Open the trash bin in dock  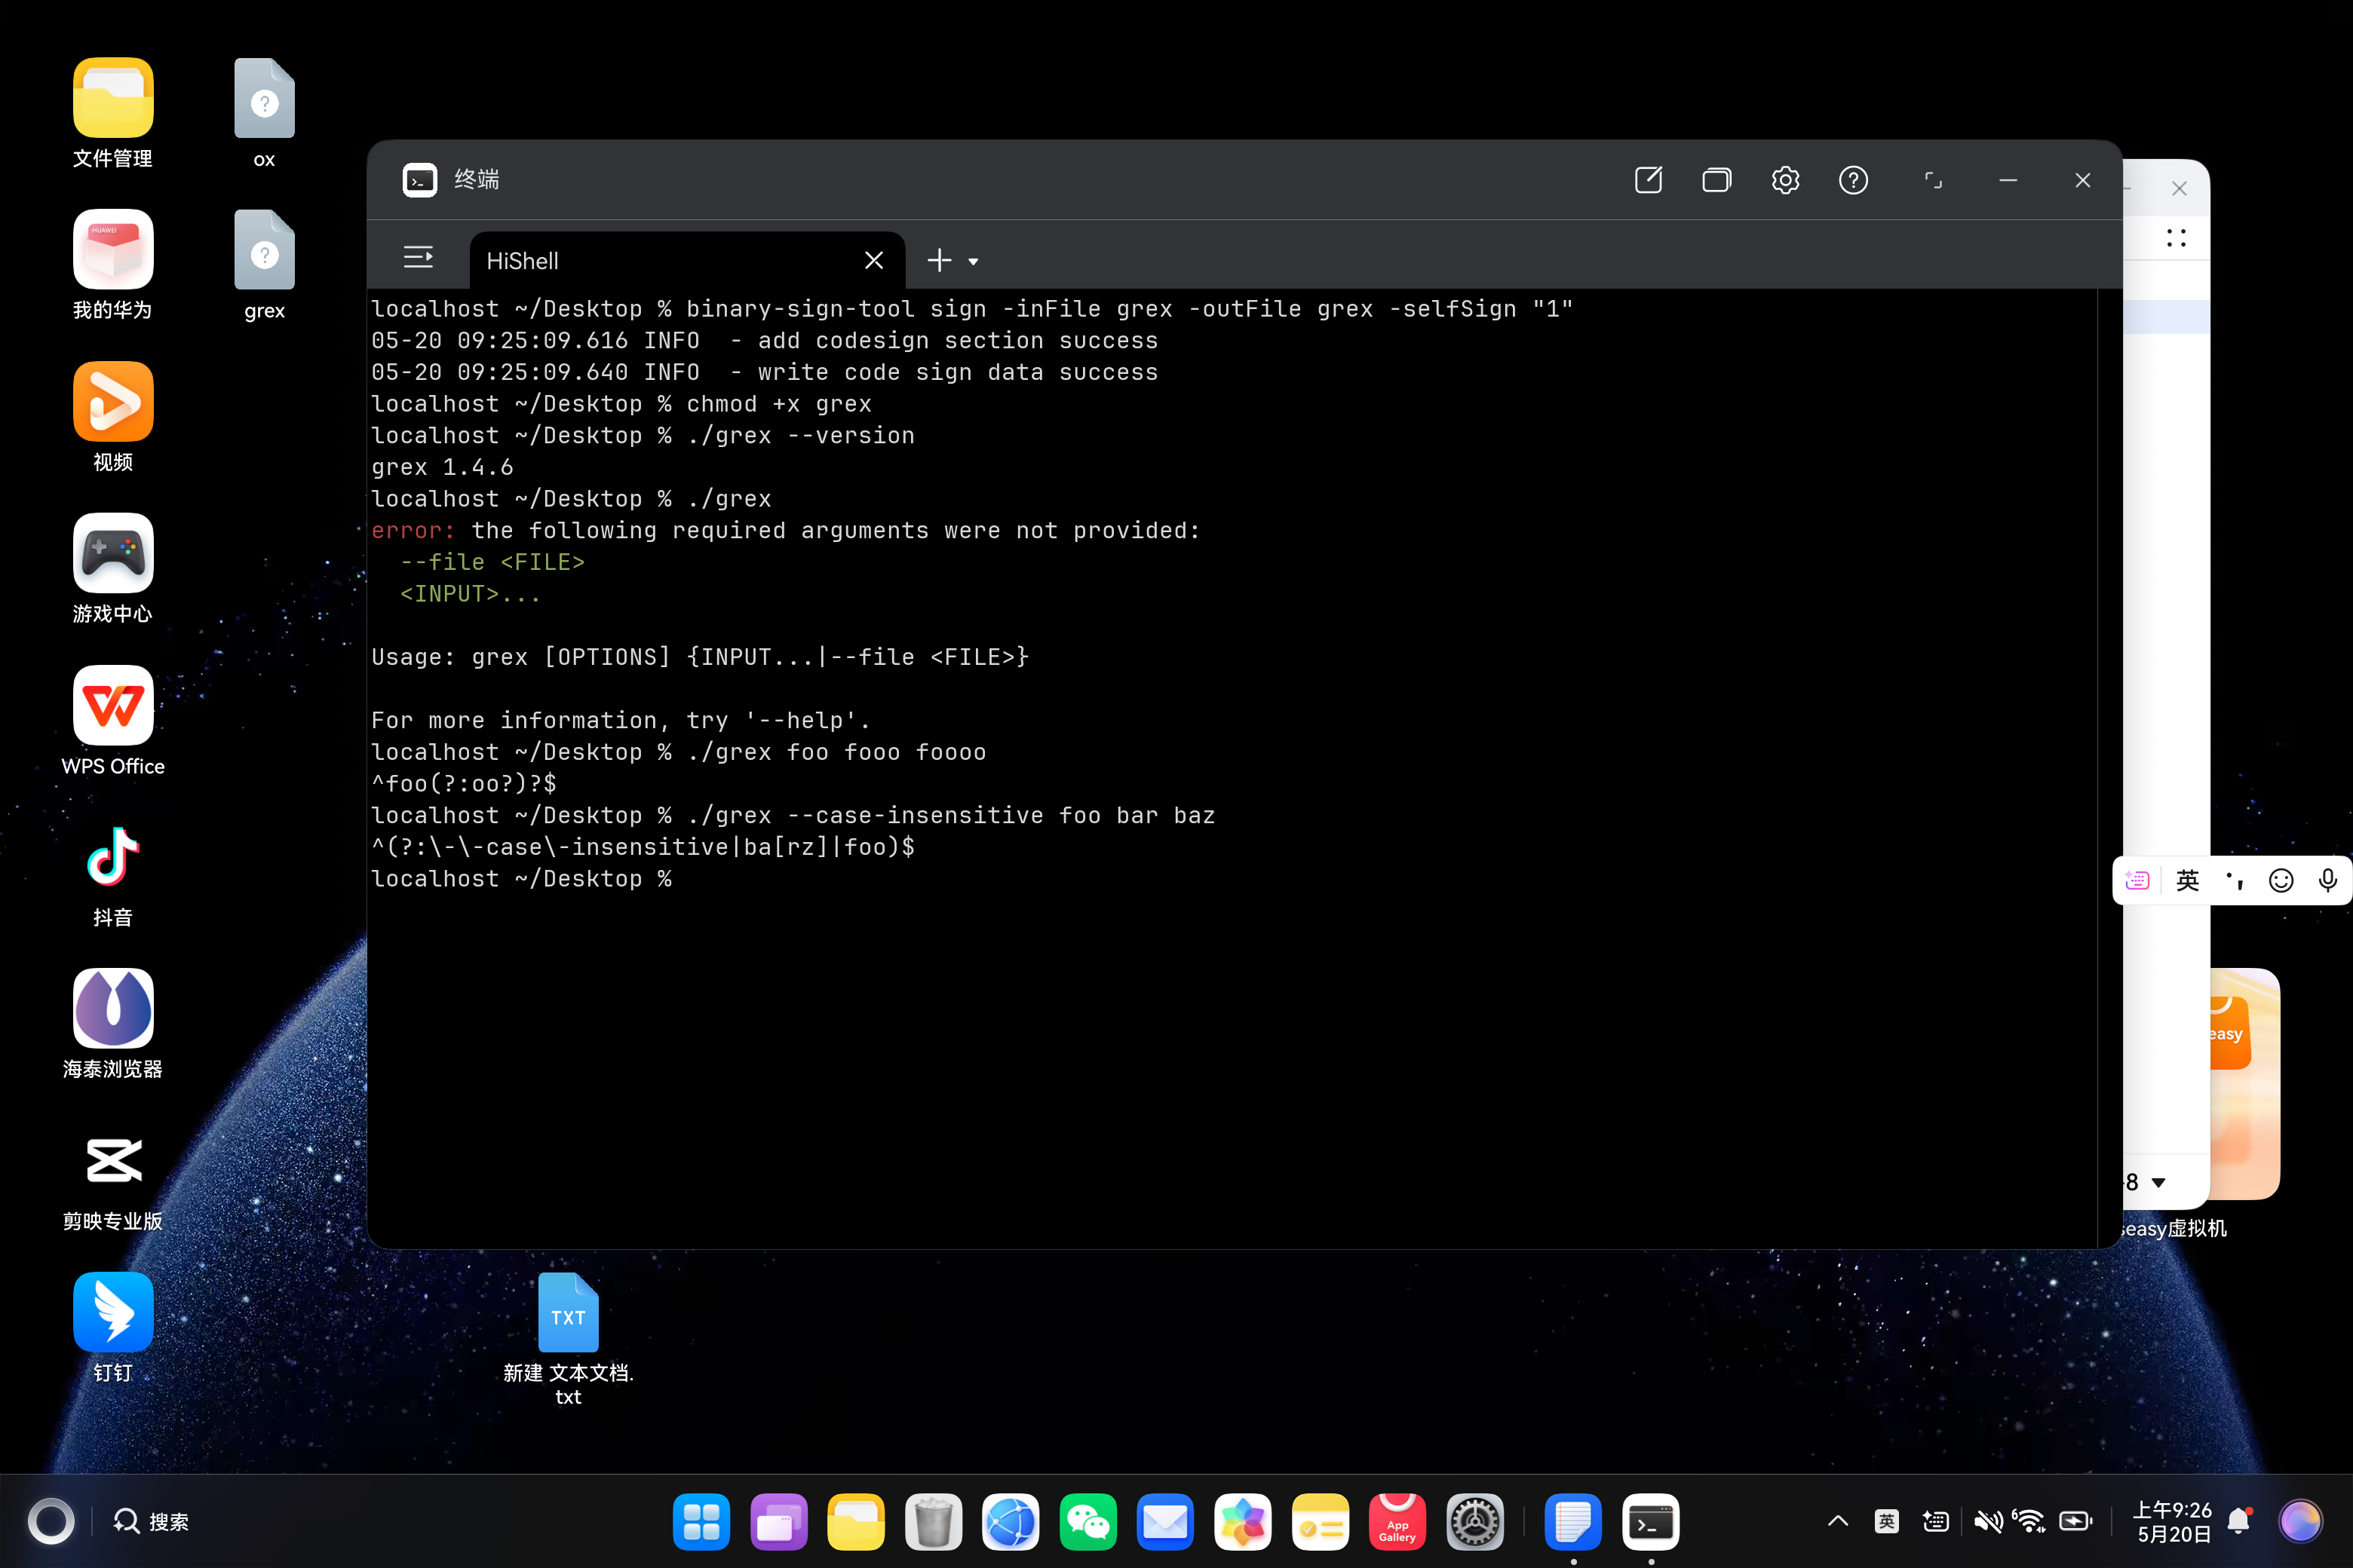[x=934, y=1522]
